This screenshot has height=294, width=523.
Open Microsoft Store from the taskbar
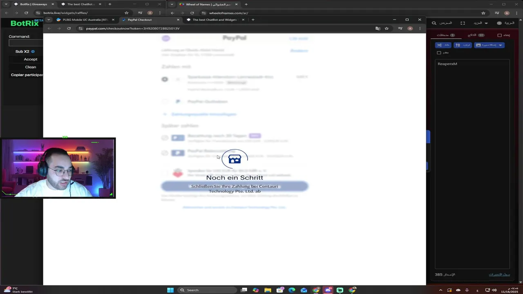pos(280,290)
